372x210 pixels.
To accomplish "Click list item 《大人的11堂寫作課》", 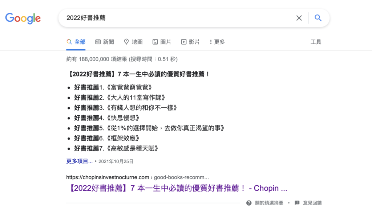I will 120,98.
